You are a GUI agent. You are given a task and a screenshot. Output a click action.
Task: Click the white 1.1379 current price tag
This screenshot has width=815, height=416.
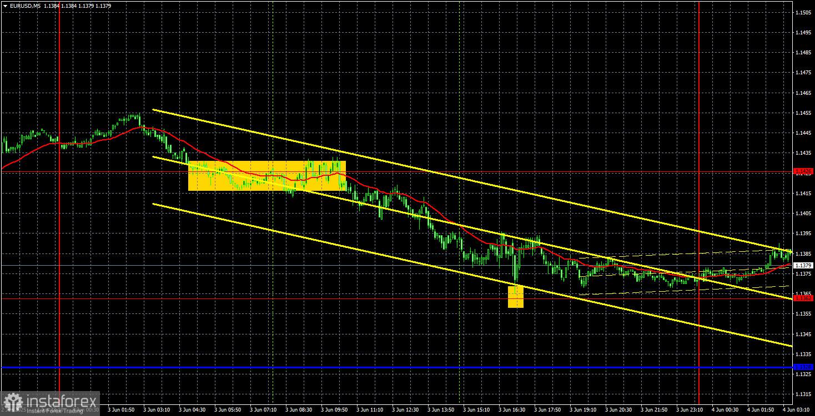click(803, 265)
